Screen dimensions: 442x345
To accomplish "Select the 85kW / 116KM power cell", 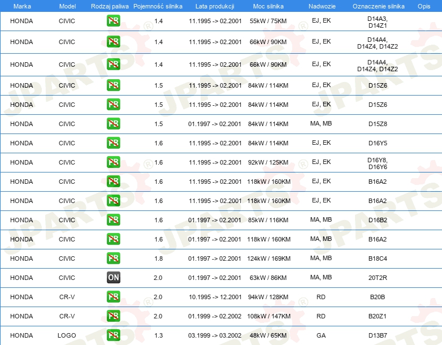I will [x=268, y=220].
